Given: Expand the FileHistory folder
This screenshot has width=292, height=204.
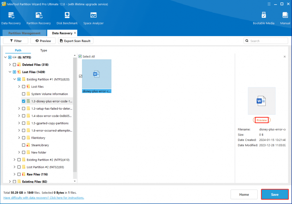Looking at the screenshot, I should tap(19, 138).
